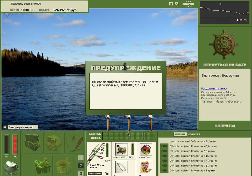Click the ПРЕДУПРЕЖДЕНИЕ dialog title
252x176 pixels.
coord(126,68)
